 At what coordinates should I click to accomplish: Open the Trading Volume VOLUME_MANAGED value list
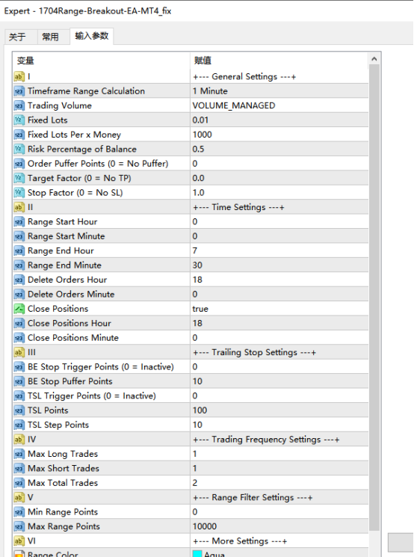[x=279, y=105]
